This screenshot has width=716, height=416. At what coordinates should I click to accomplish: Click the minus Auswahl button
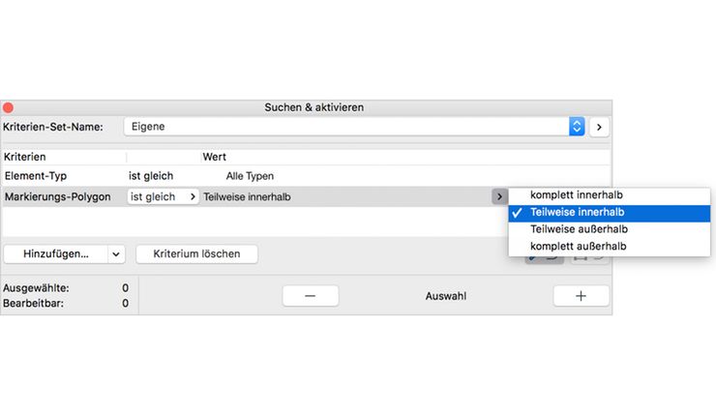(311, 296)
